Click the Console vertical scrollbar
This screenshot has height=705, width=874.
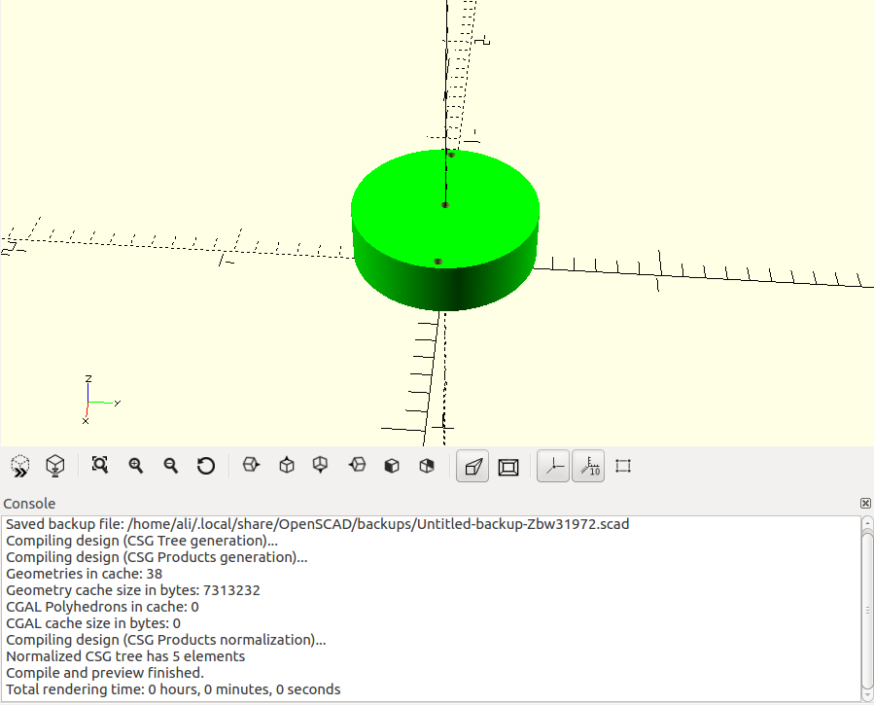[x=867, y=609]
